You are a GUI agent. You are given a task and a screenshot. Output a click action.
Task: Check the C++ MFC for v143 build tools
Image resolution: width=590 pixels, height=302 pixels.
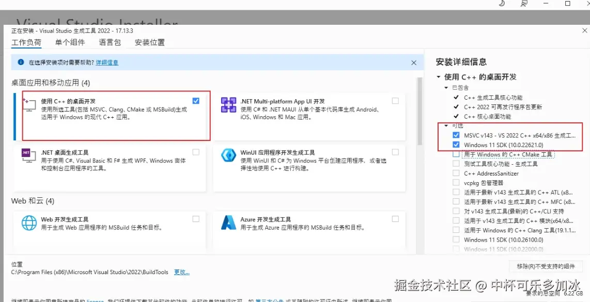click(456, 201)
